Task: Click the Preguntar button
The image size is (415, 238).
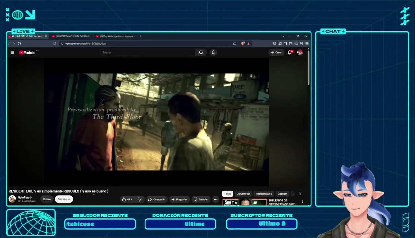Action: tap(179, 199)
